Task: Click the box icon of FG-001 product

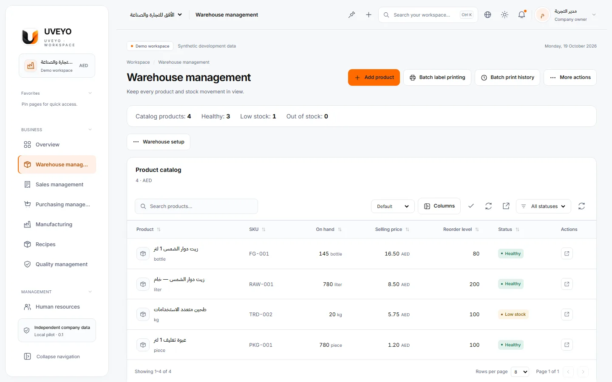Action: 143,253
